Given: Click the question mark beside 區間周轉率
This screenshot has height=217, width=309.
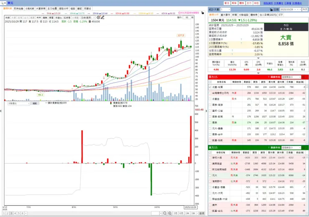Looking at the screenshot, I should (x=232, y=54).
